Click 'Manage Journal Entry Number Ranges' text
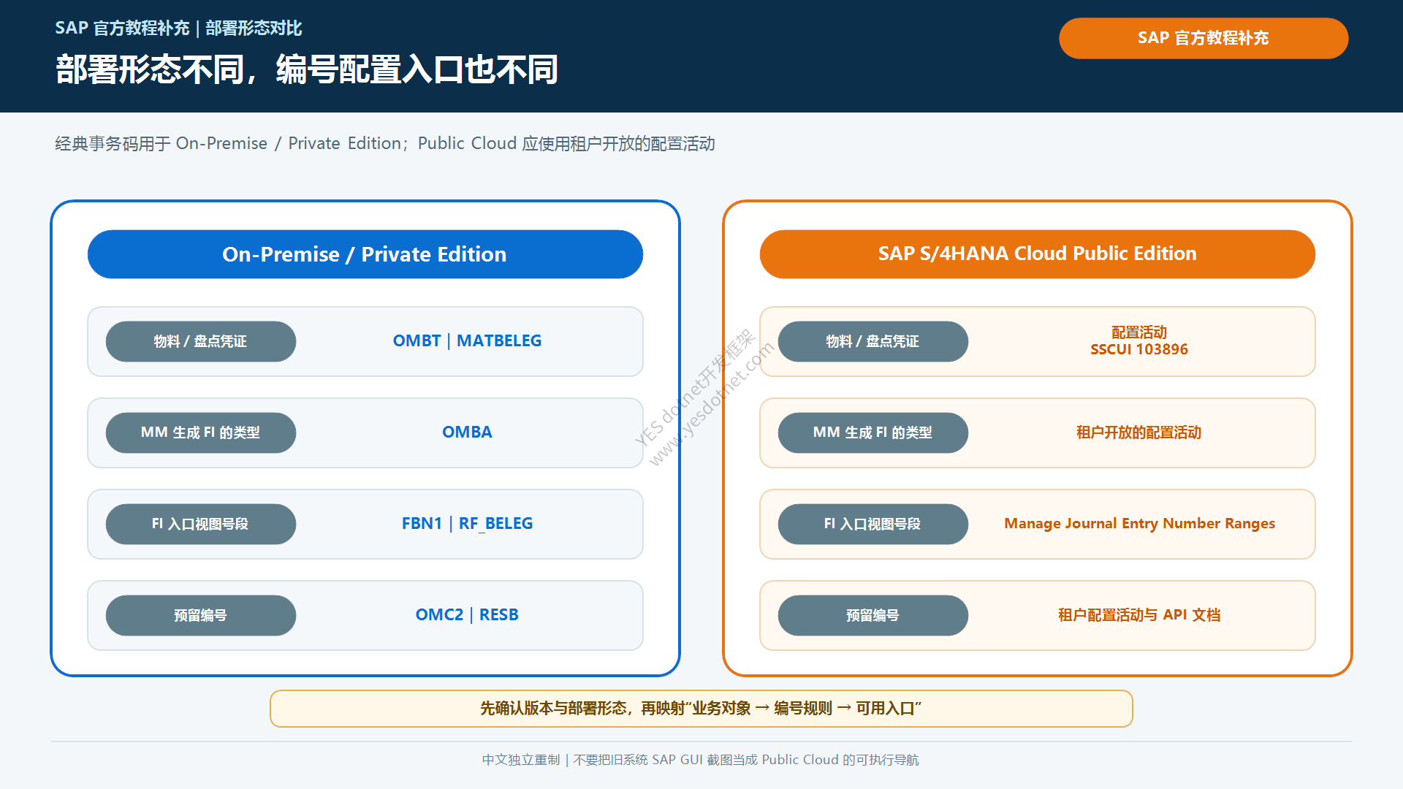1403x789 pixels. coord(1139,523)
